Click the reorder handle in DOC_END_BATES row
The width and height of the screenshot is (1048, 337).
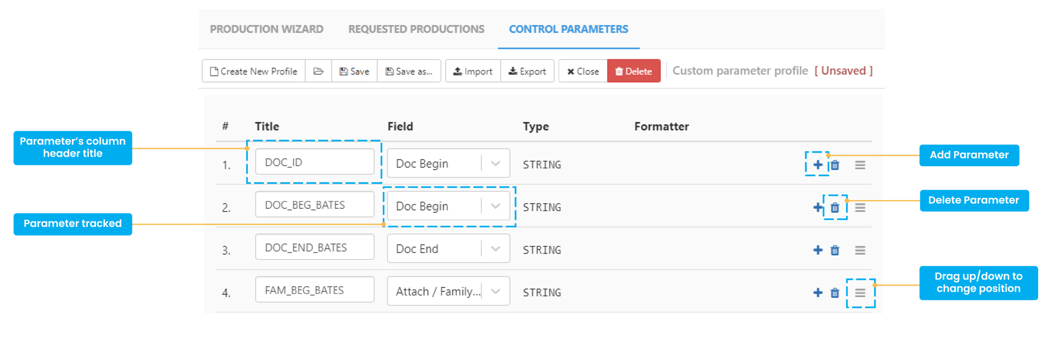pos(860,250)
